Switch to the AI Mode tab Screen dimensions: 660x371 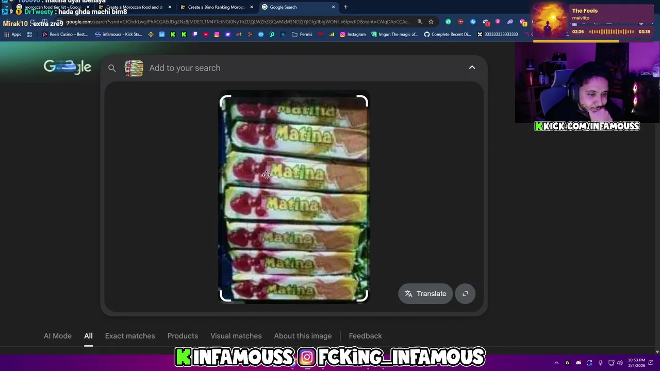click(x=58, y=336)
